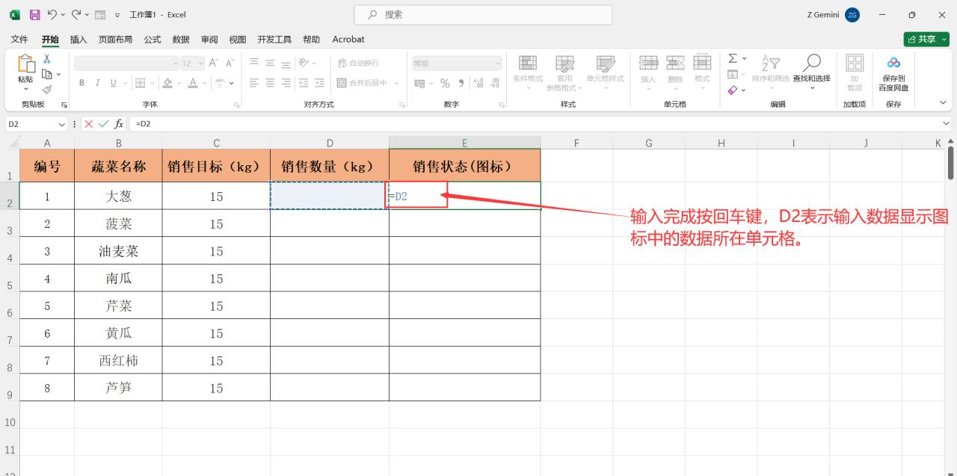This screenshot has width=957, height=476.
Task: Click the Undo arrow in the title bar
Action: click(52, 14)
